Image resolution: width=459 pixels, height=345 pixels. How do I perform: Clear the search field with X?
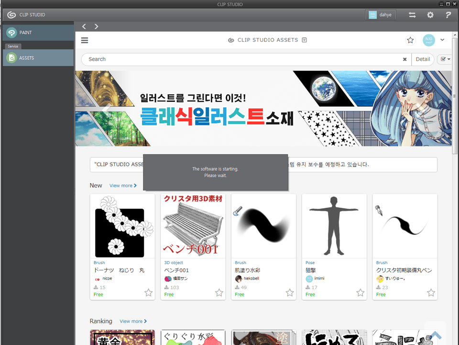click(404, 59)
